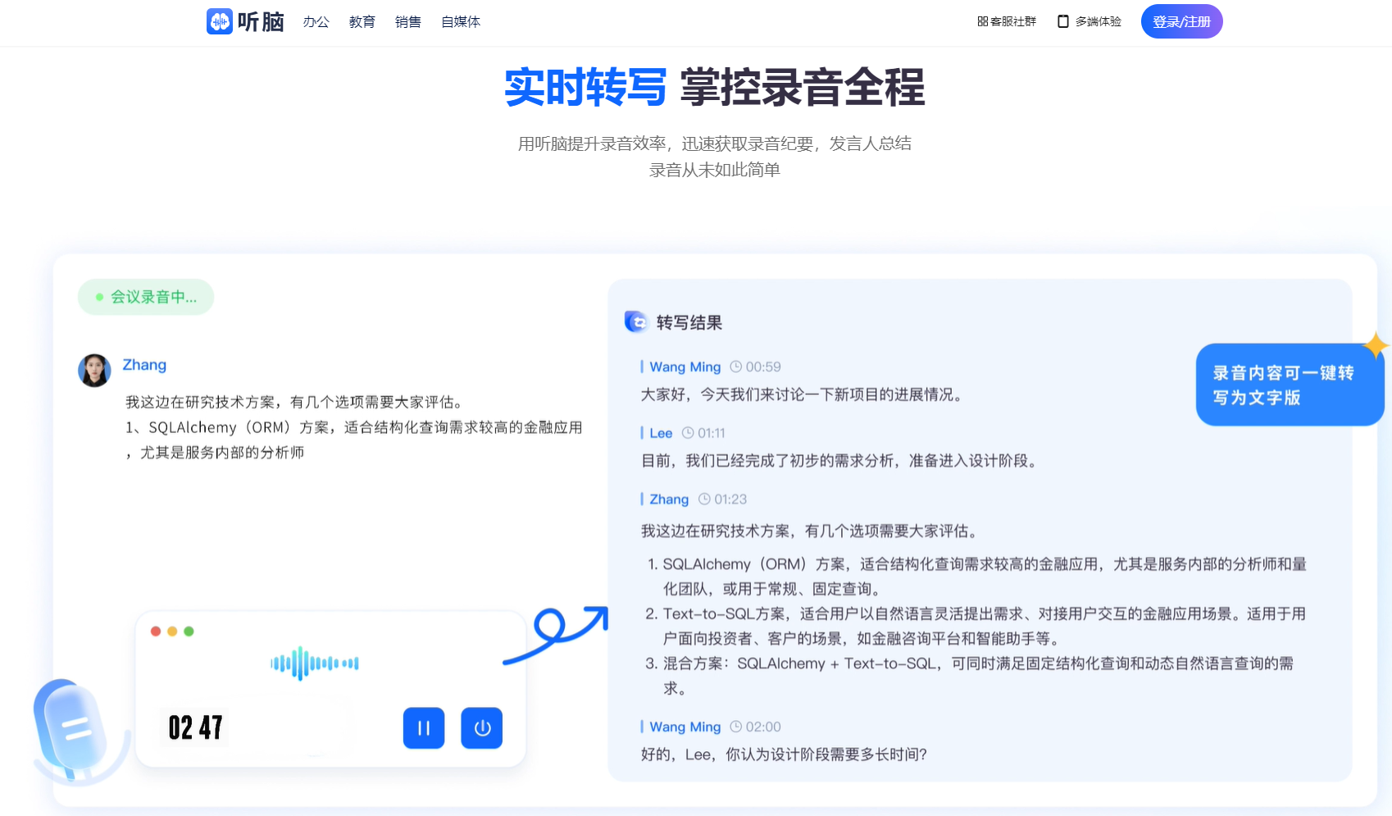1392x816 pixels.
Task: Click the clock icon next to 00:59
Action: (735, 367)
